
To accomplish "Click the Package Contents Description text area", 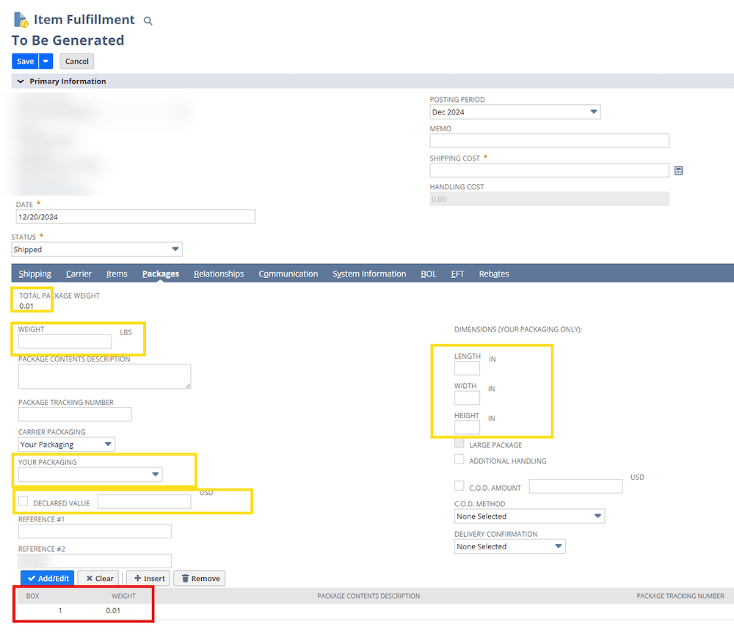I will (104, 376).
